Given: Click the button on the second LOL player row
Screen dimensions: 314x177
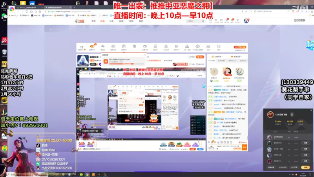Looking at the screenshot, I should (305, 143).
